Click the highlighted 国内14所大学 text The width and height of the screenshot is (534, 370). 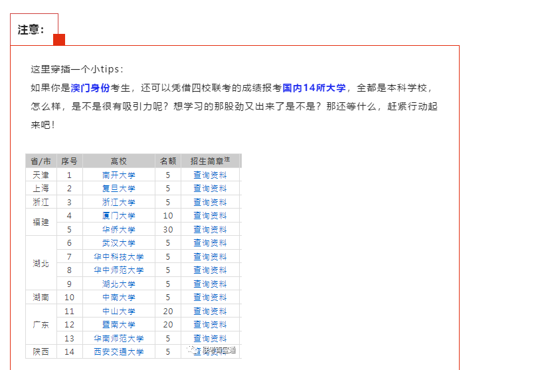(x=314, y=88)
